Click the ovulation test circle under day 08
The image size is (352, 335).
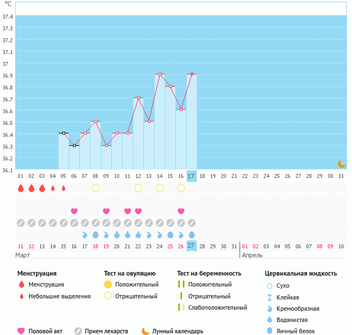[96, 187]
